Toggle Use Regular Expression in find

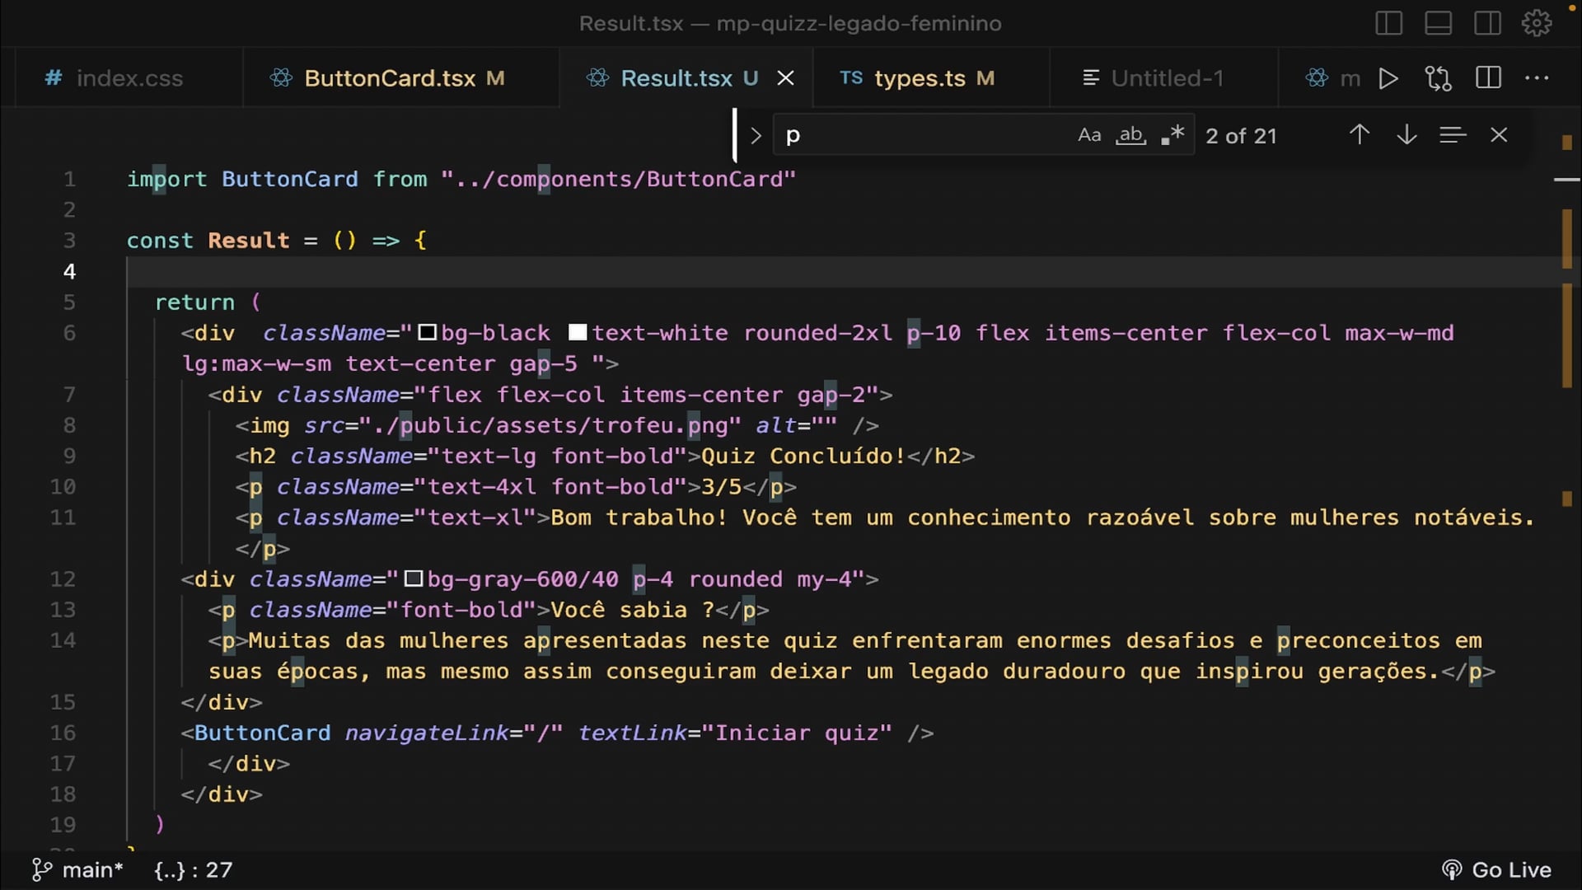1172,135
